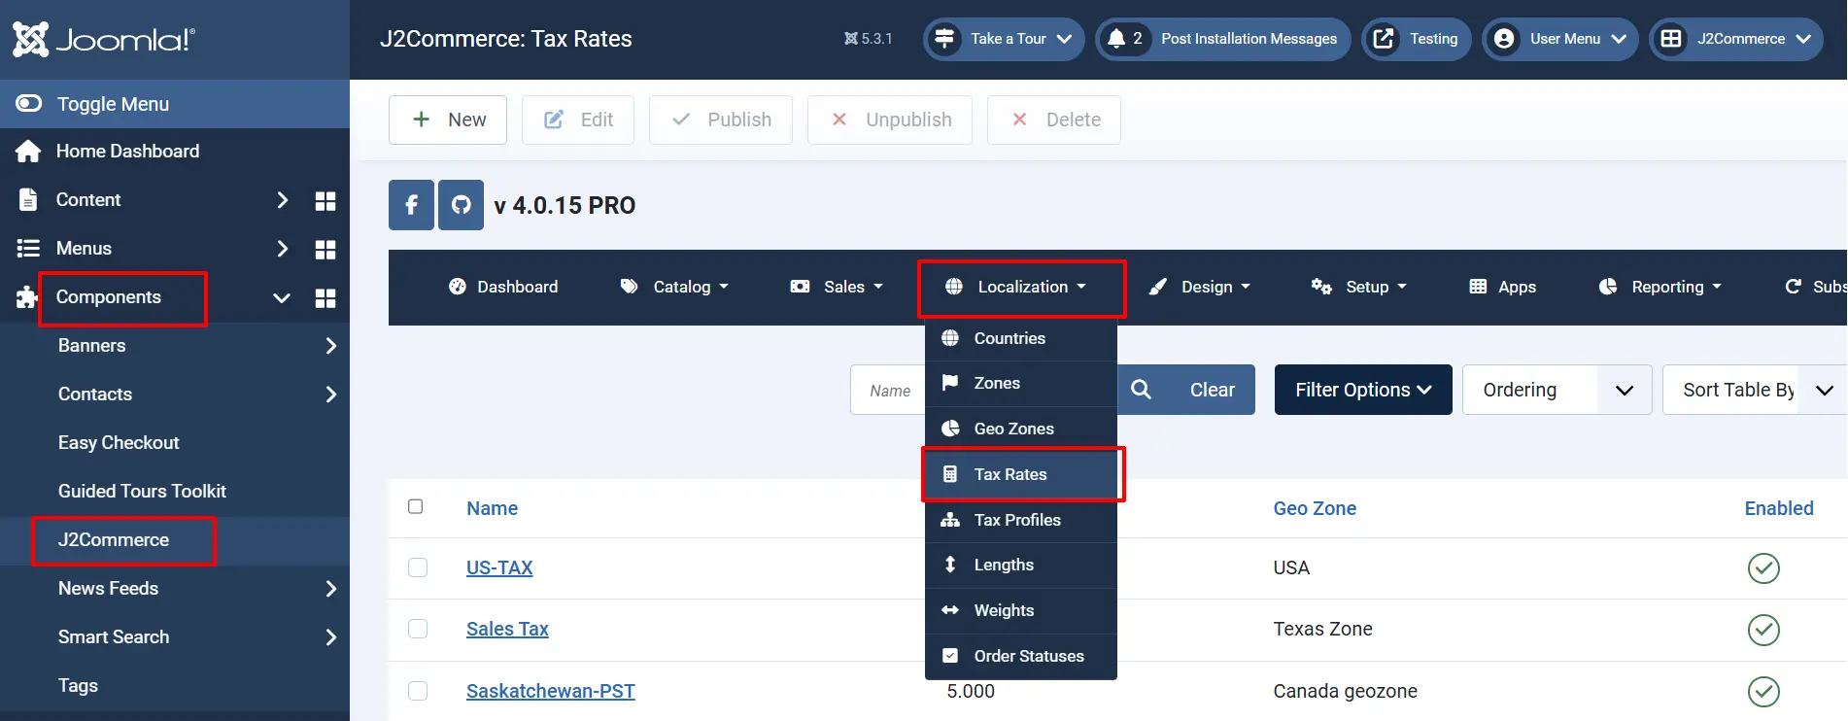Open the Catalog dropdown menu
Viewport: 1848px width, 721px height.
(674, 287)
